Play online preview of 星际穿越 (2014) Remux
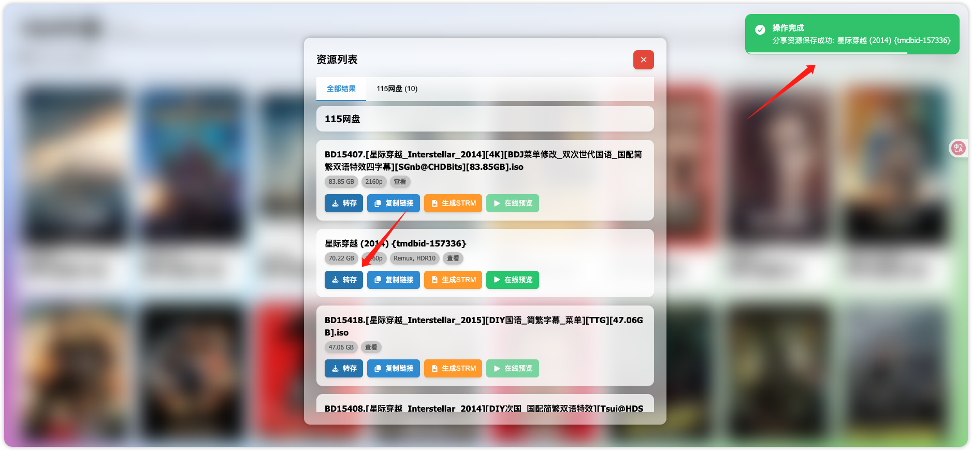972x451 pixels. [513, 280]
